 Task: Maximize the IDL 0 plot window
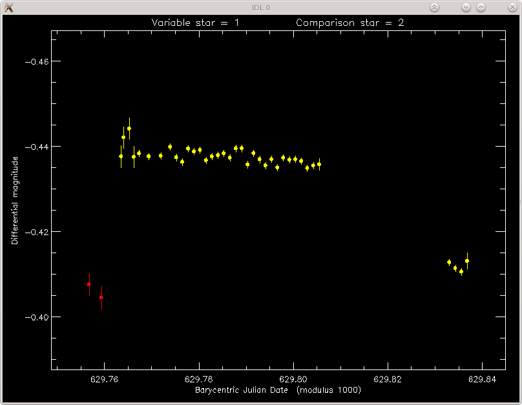pyautogui.click(x=481, y=8)
